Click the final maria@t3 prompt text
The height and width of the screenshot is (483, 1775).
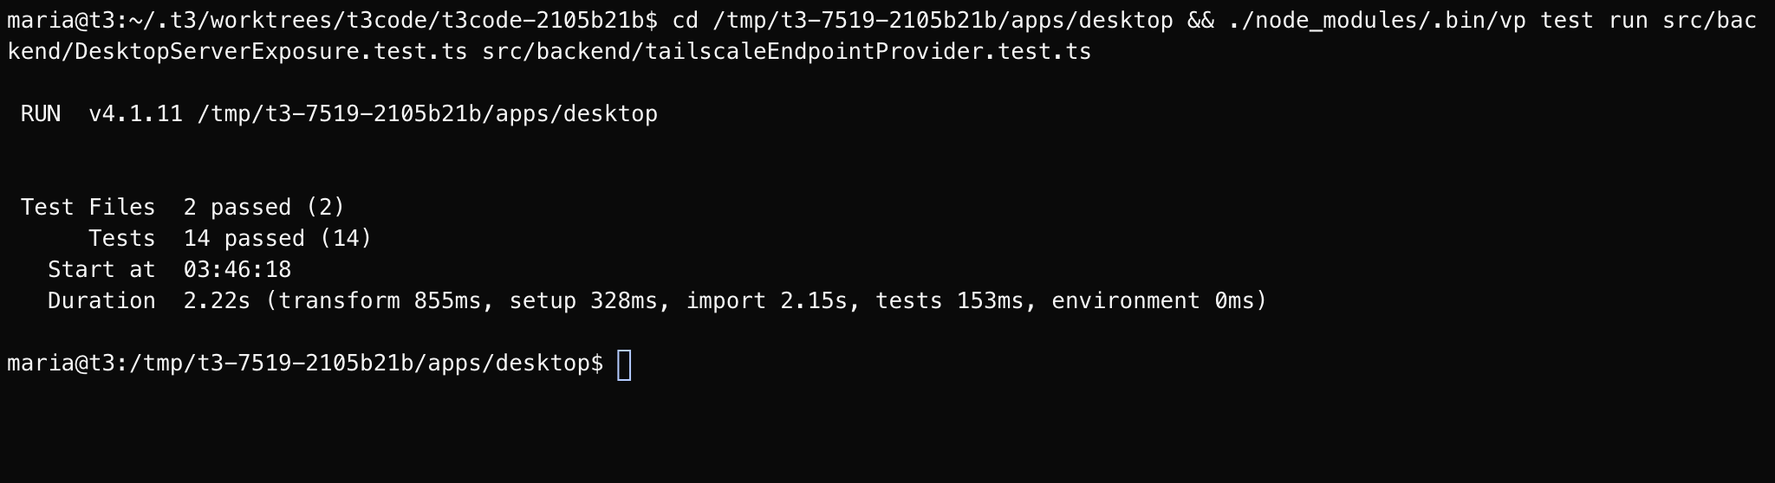pos(305,364)
